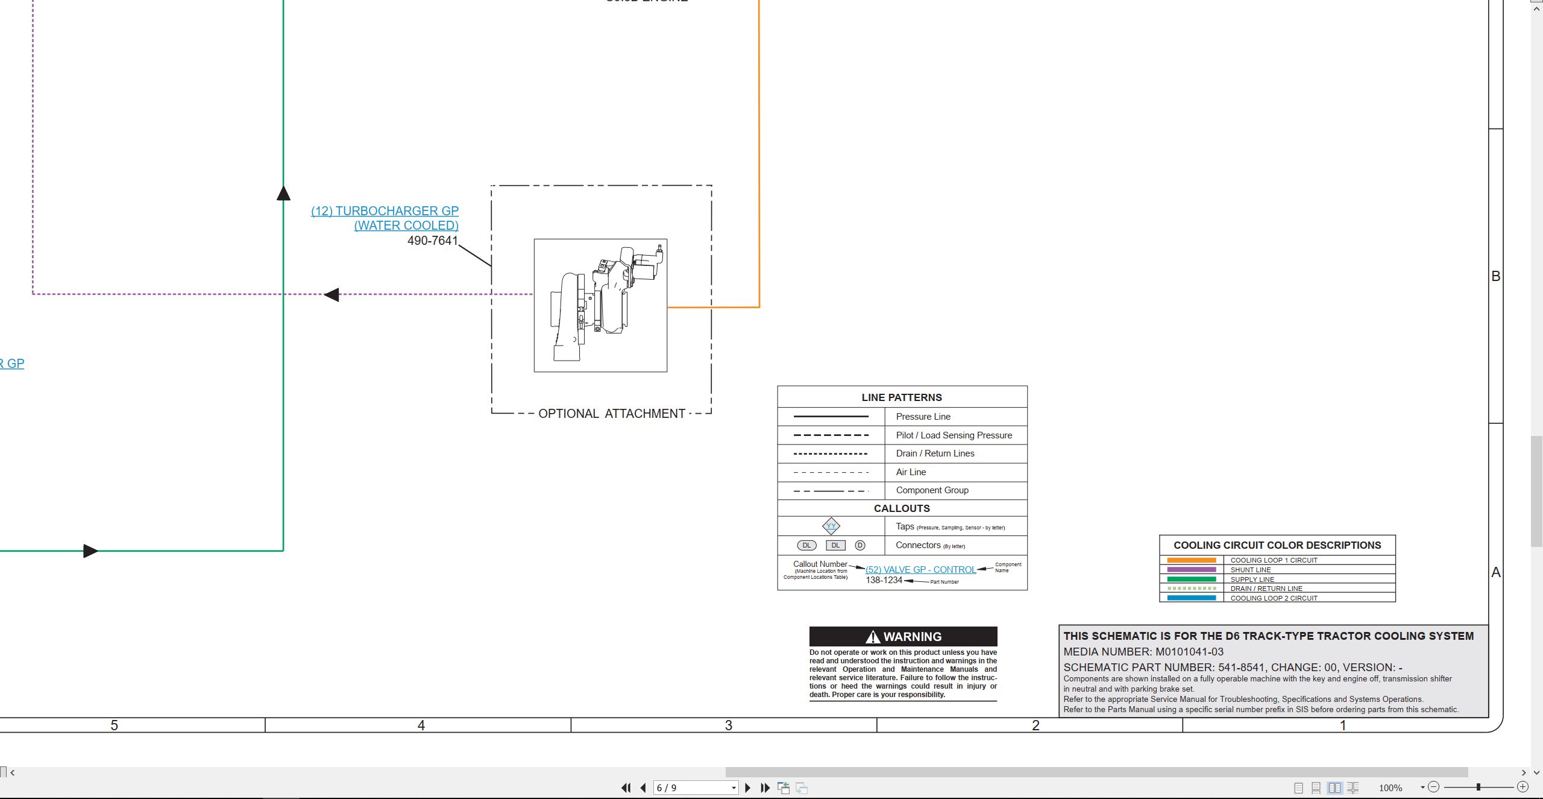1543x799 pixels.
Task: Click the 100% zoom value
Action: tap(1391, 788)
